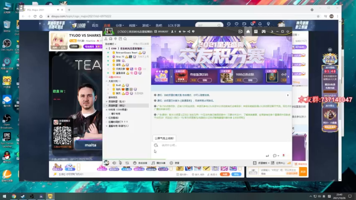This screenshot has width=356, height=200.
Task: Select user Gray 73 in channel list
Action: 120,57
